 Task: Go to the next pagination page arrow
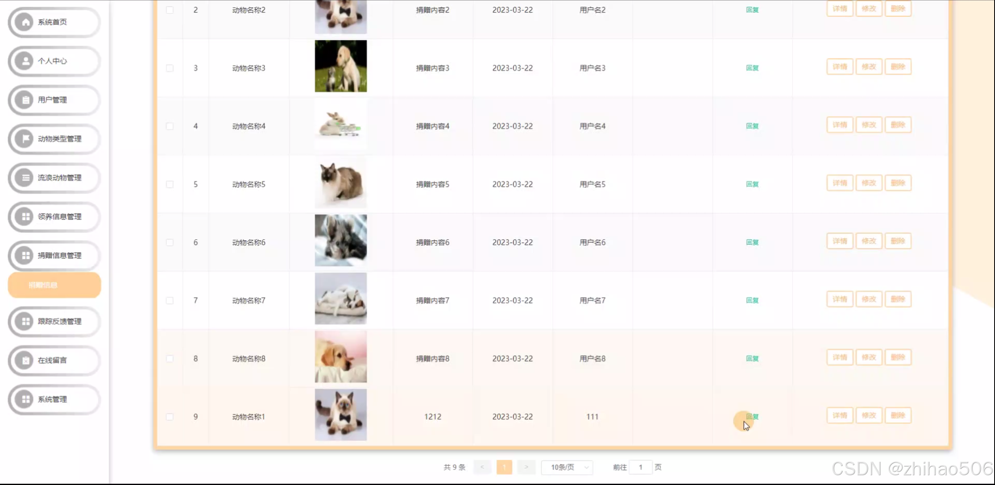tap(526, 467)
